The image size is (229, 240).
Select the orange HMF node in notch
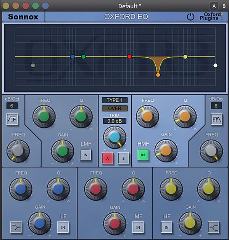[x=158, y=75]
